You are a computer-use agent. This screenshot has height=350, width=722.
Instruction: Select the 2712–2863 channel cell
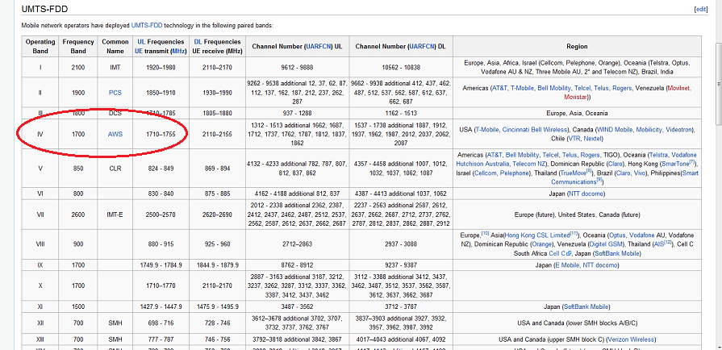pyautogui.click(x=298, y=244)
